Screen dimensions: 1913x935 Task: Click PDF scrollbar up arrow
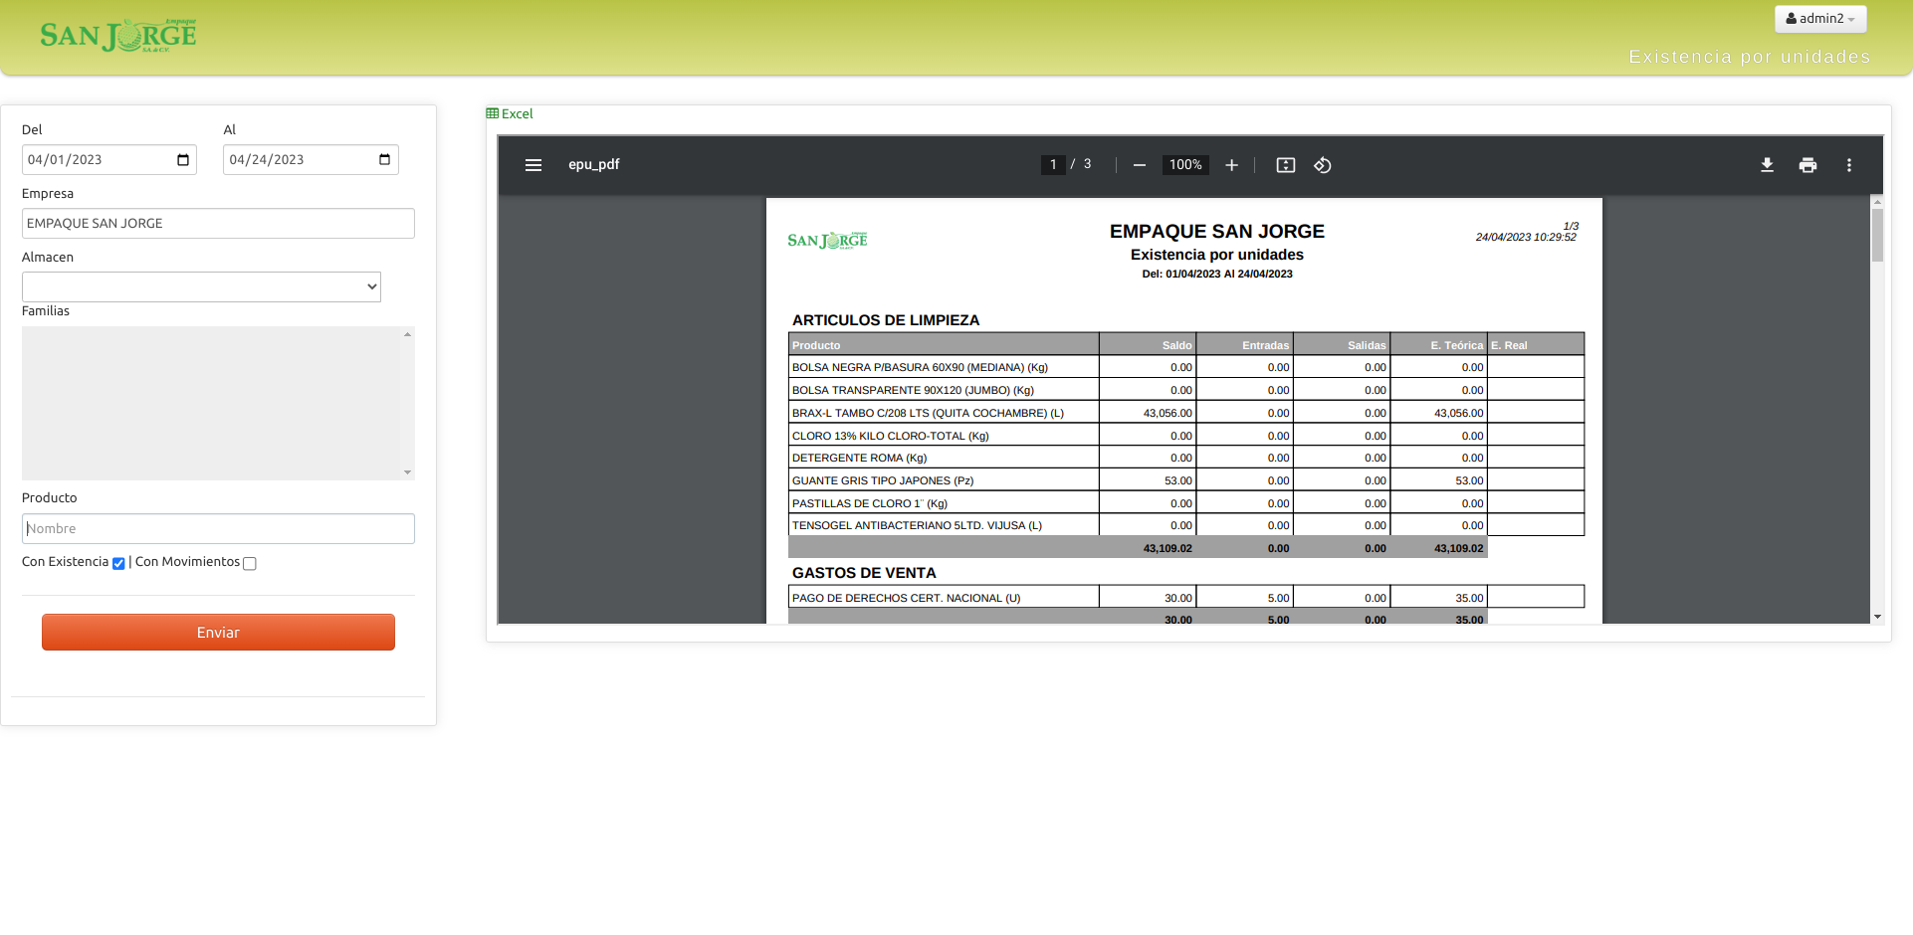click(1877, 201)
